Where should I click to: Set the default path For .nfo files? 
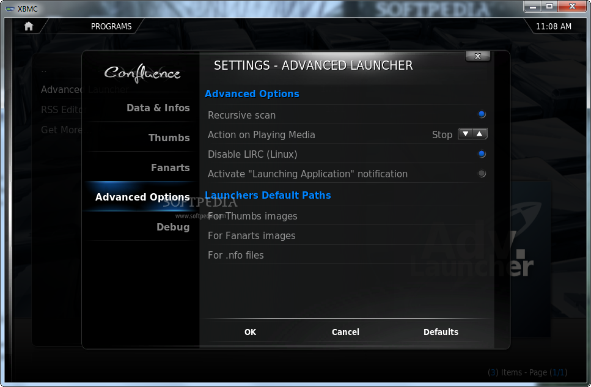346,256
